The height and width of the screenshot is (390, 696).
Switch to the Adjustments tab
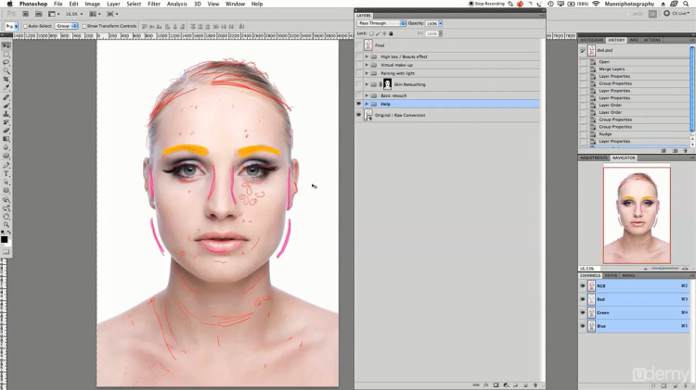594,157
